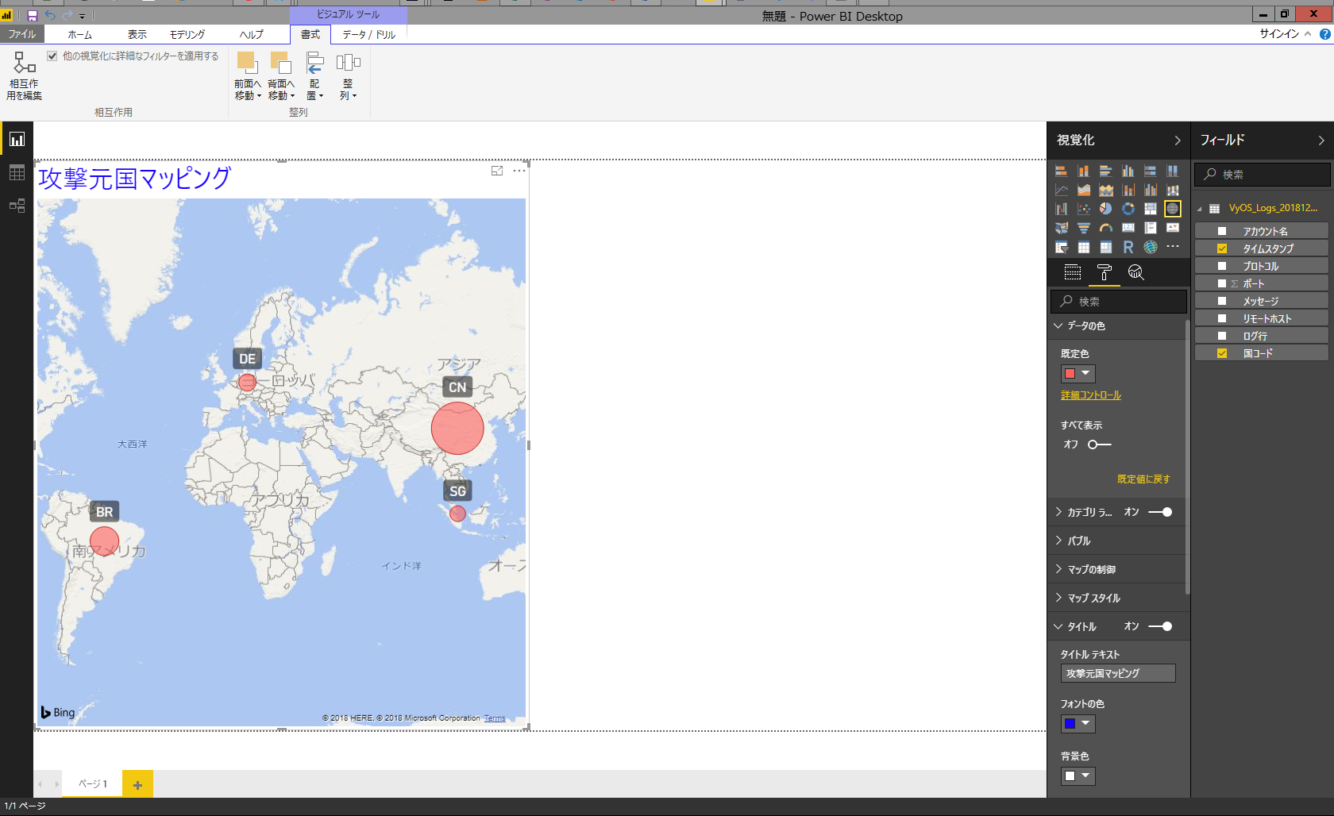Choose the treemap visualization icon
The image size is (1334, 816).
point(1150,209)
